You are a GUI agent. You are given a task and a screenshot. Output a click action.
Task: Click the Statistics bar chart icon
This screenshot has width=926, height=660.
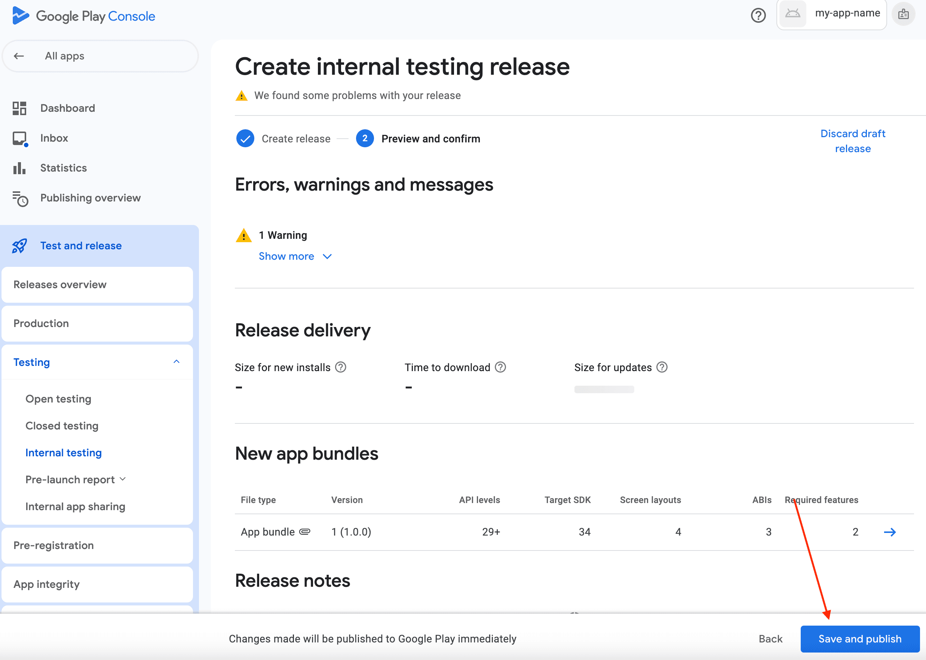click(19, 168)
